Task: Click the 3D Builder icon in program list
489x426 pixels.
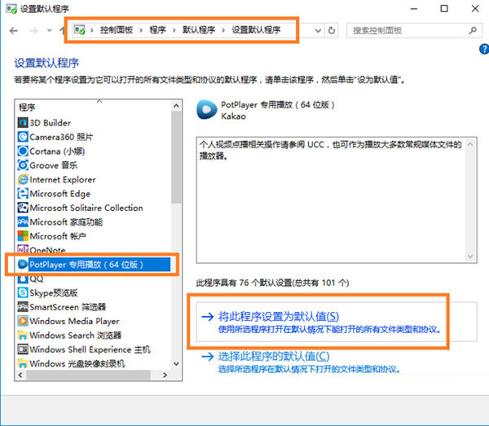Action: coord(23,123)
